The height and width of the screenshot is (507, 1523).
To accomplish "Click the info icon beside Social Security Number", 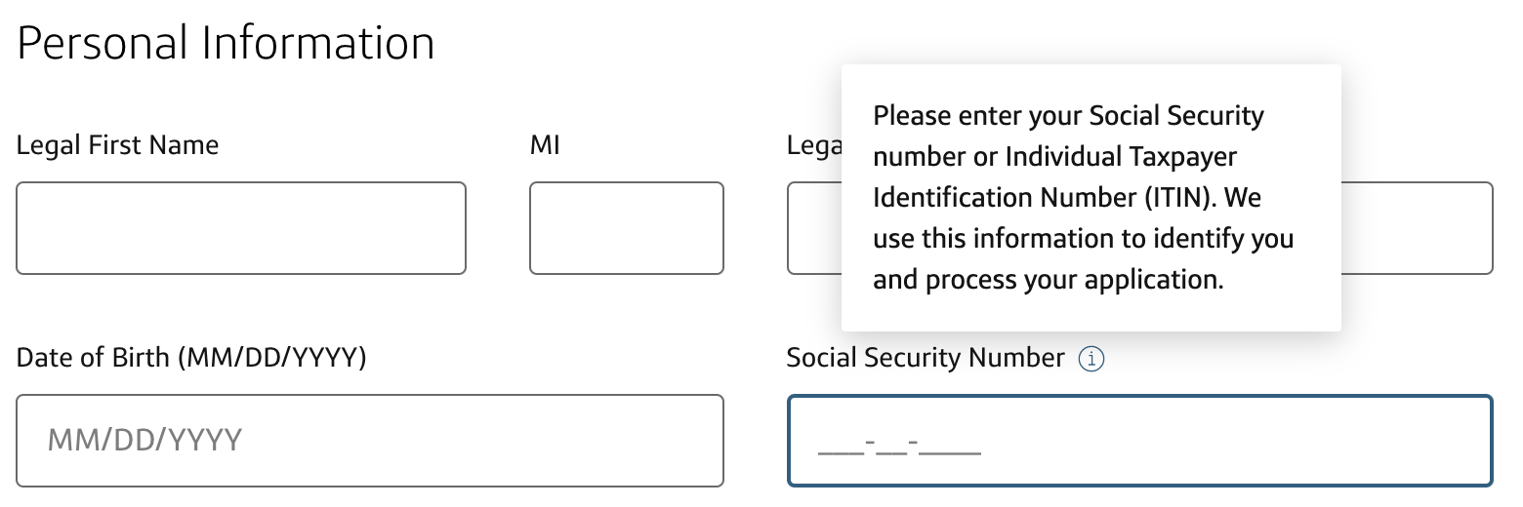I will pos(1091,360).
